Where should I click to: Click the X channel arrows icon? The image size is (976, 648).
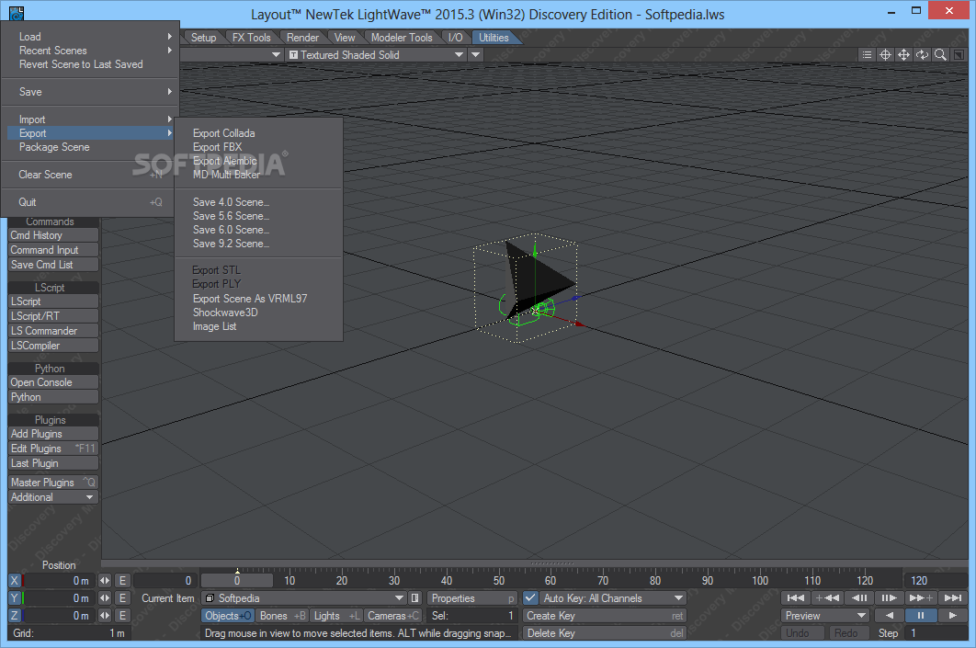(x=105, y=580)
